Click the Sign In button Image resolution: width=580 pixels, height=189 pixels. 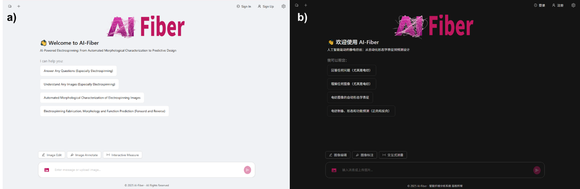point(244,6)
